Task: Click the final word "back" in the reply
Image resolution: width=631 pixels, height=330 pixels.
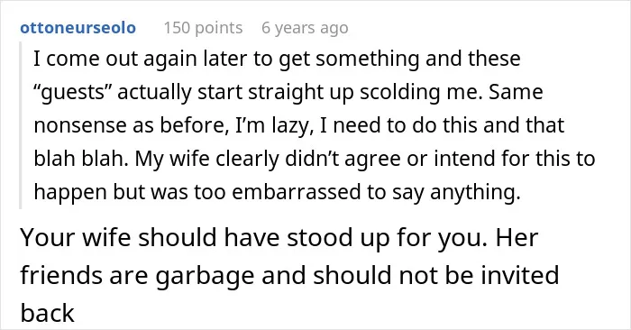Action: (x=47, y=313)
